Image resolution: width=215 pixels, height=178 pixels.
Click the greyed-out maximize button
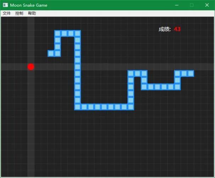[192, 5]
